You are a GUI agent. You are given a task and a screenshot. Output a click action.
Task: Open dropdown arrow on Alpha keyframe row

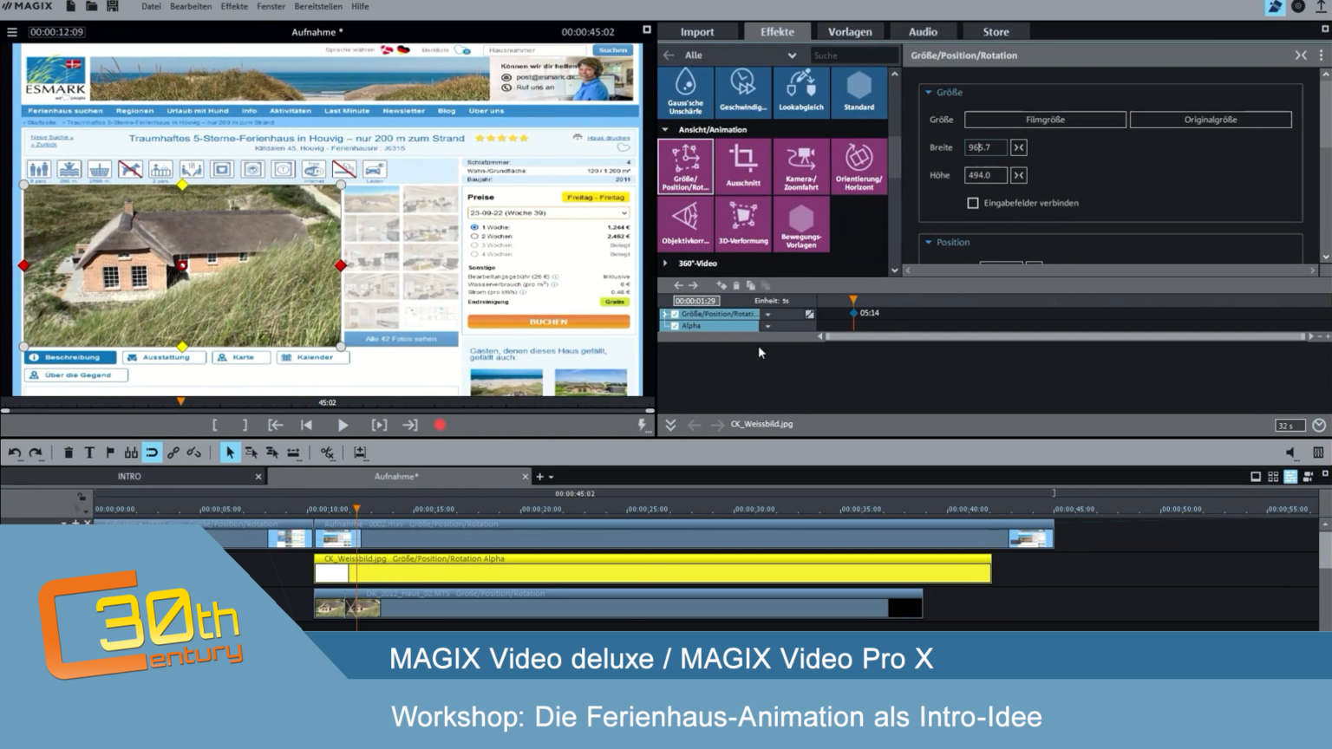coord(767,326)
